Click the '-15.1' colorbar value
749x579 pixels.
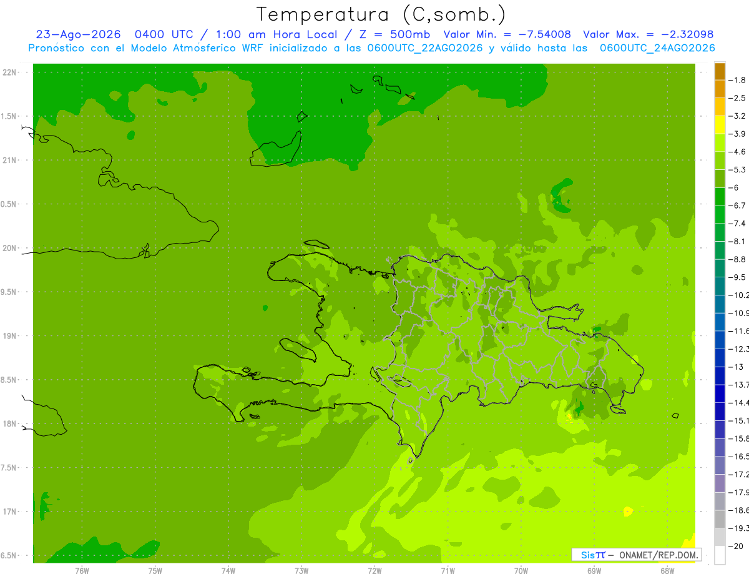pos(738,420)
